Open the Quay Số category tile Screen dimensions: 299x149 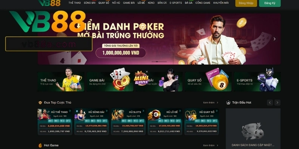pyautogui.click(x=208, y=82)
